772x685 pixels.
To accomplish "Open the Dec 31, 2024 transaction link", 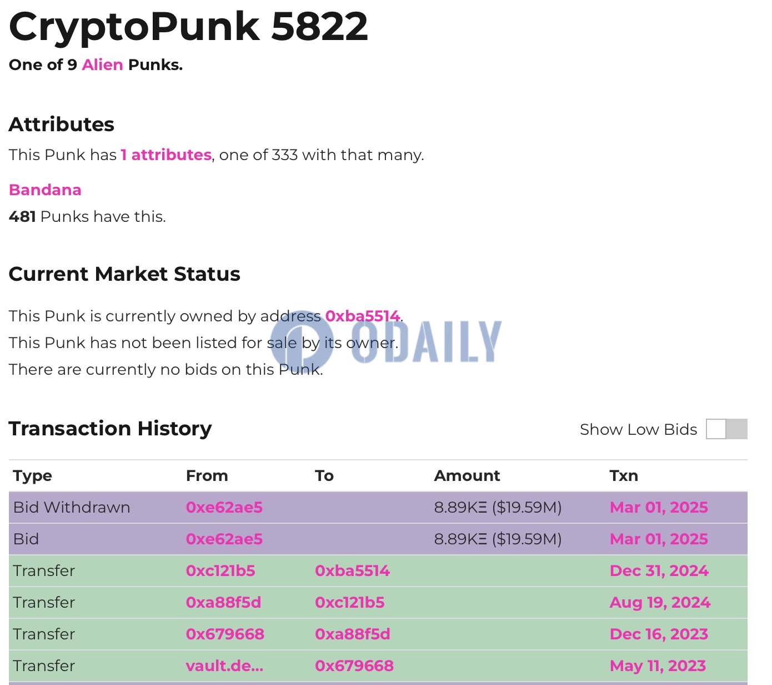I will point(659,571).
